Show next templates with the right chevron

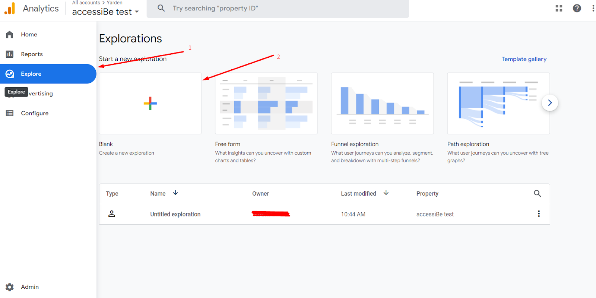coord(549,103)
